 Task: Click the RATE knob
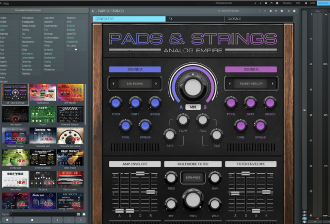pos(170,135)
